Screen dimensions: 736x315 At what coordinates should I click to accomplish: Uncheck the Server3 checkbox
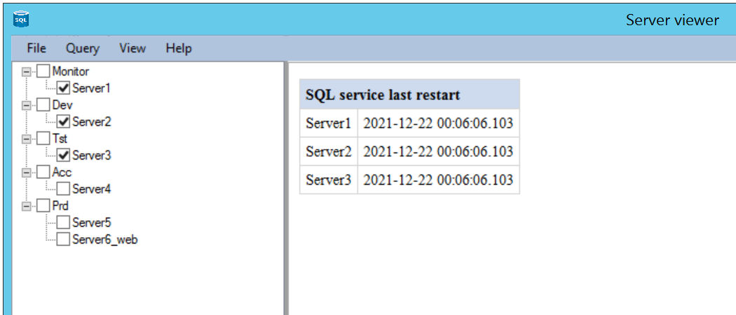click(64, 155)
